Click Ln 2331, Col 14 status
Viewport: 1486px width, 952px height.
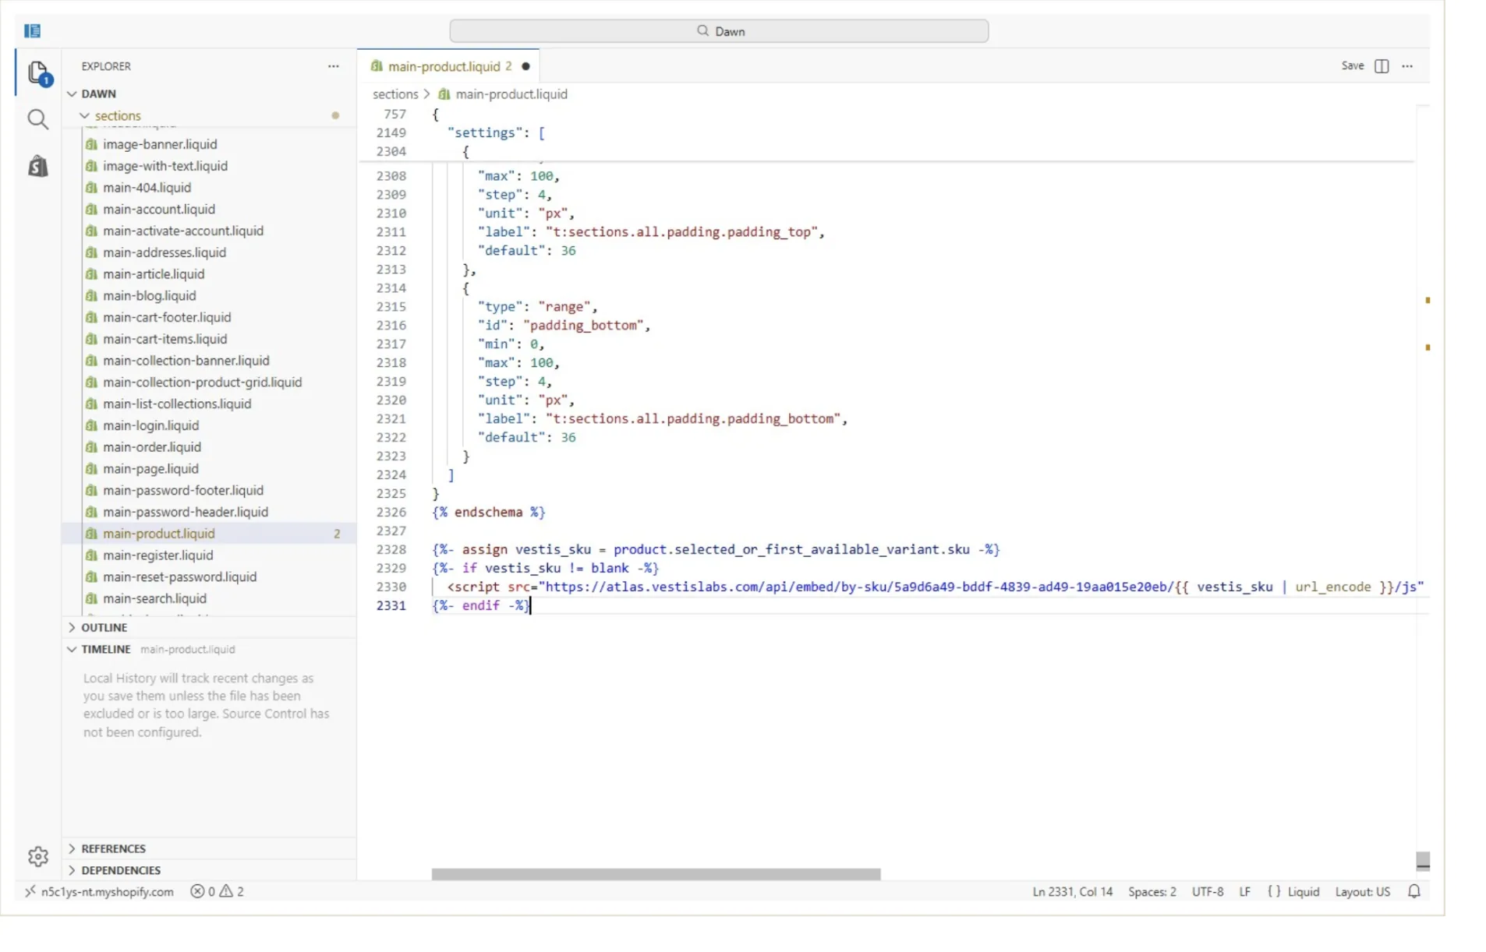pyautogui.click(x=1072, y=891)
